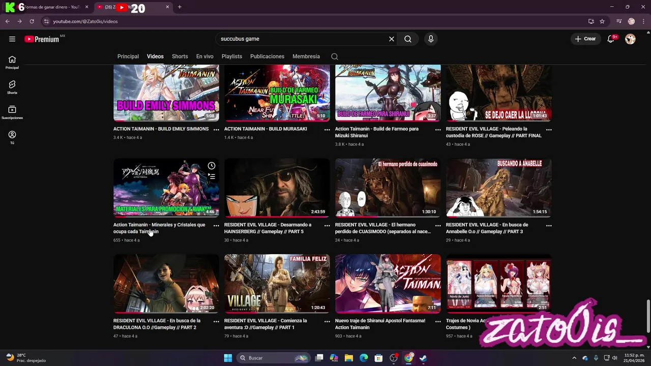Click the taskbar Buscar search box
This screenshot has width=651, height=366.
pos(274,358)
